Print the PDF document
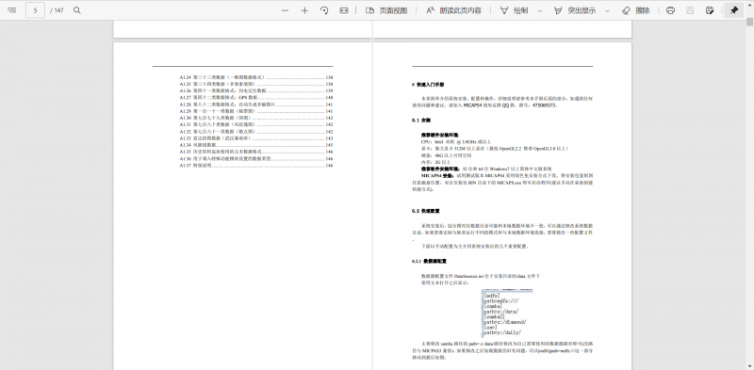Image resolution: width=754 pixels, height=370 pixels. 670,10
